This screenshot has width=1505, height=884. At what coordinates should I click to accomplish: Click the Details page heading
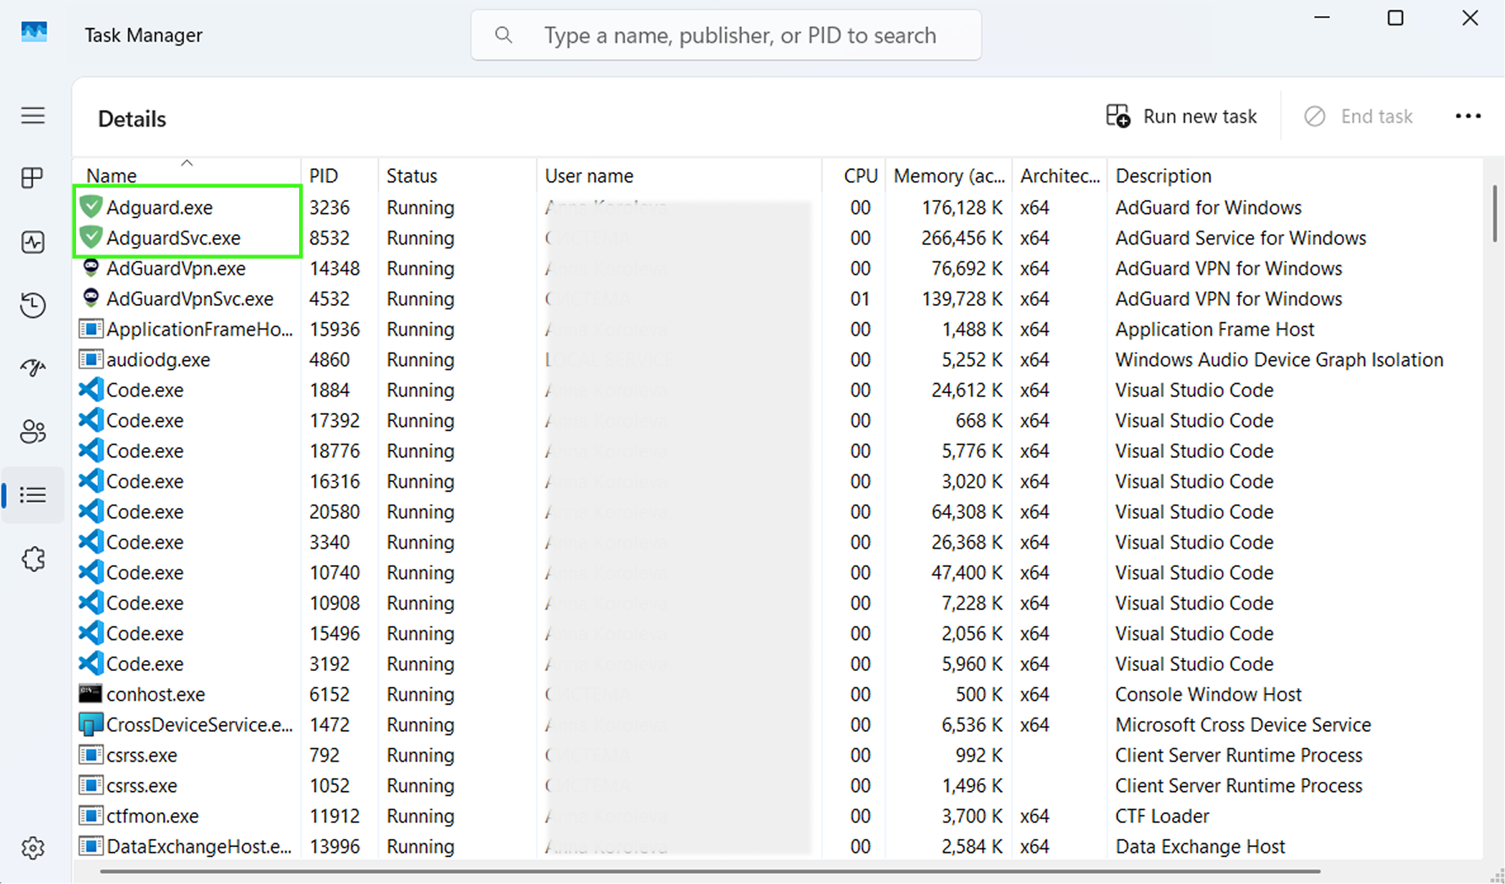(x=132, y=119)
